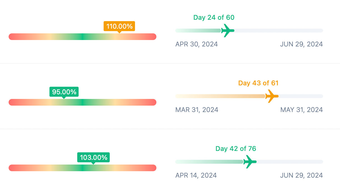
Task: Click the green airplane icon at Day 24
Action: tap(228, 31)
